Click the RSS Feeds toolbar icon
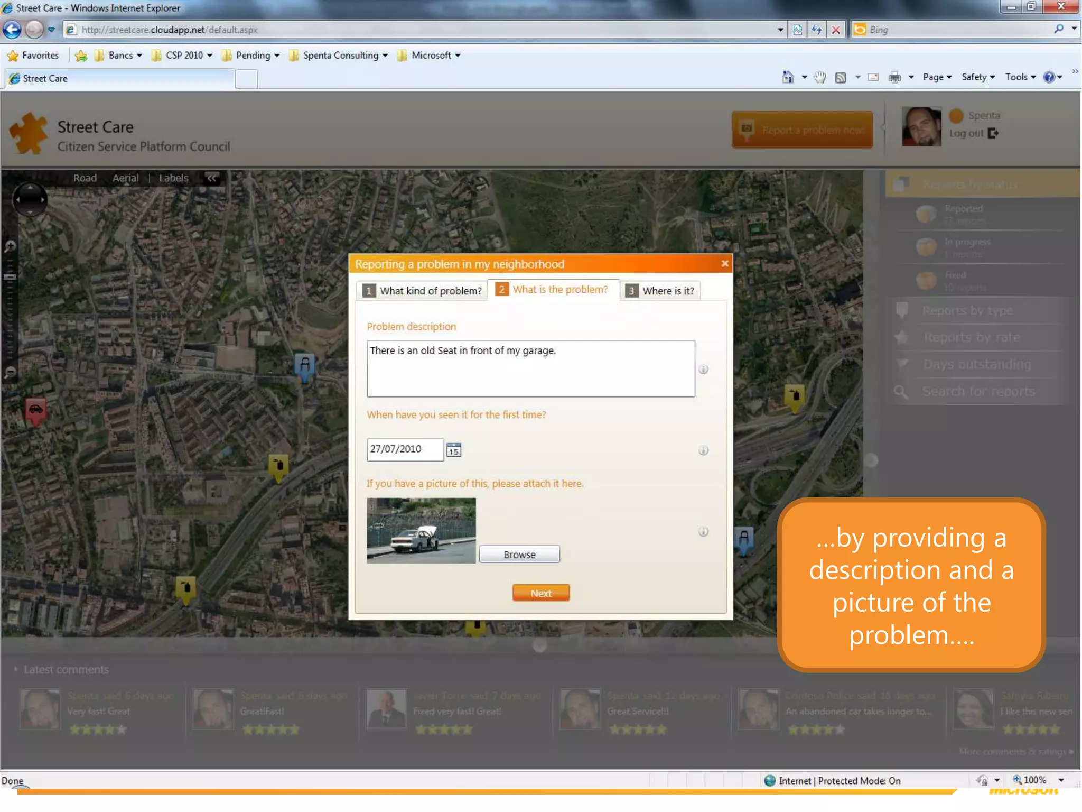1082x812 pixels. [x=841, y=78]
